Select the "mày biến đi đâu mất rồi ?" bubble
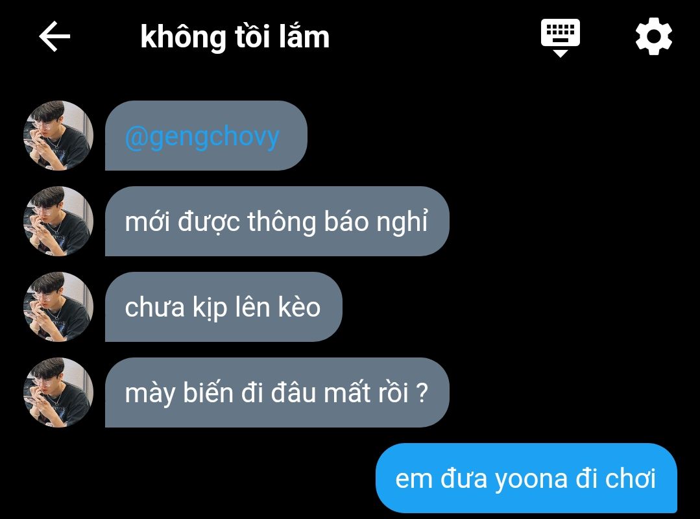Image resolution: width=700 pixels, height=519 pixels. point(277,392)
